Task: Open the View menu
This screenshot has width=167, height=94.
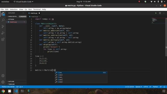Action: 21,9
